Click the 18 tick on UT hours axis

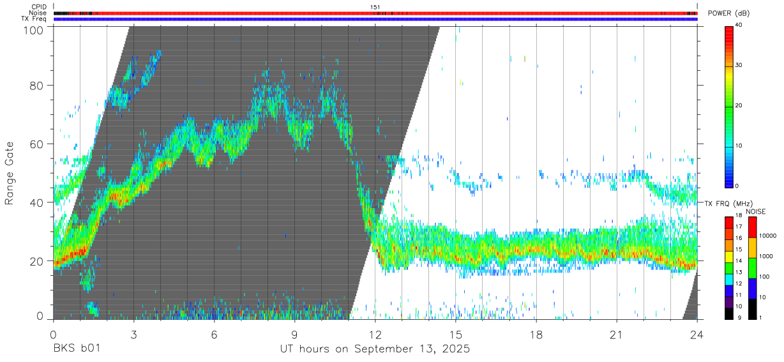point(536,335)
